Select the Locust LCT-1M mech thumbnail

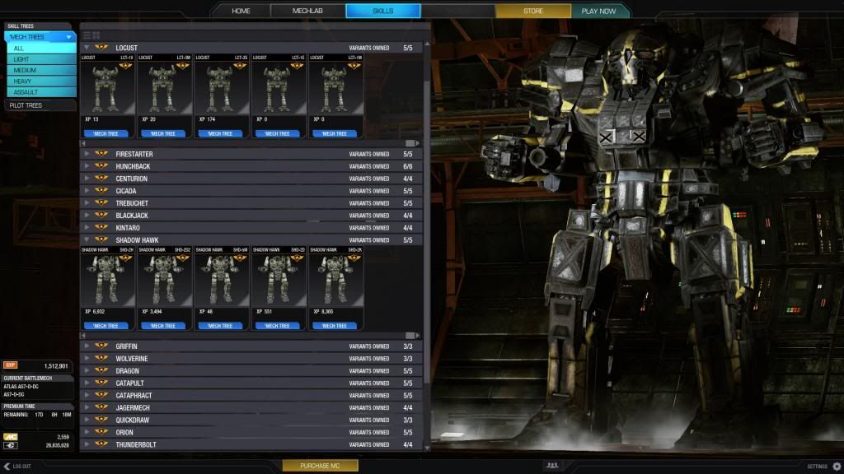(x=335, y=87)
